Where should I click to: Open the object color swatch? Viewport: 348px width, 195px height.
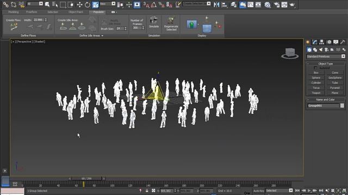[342, 106]
